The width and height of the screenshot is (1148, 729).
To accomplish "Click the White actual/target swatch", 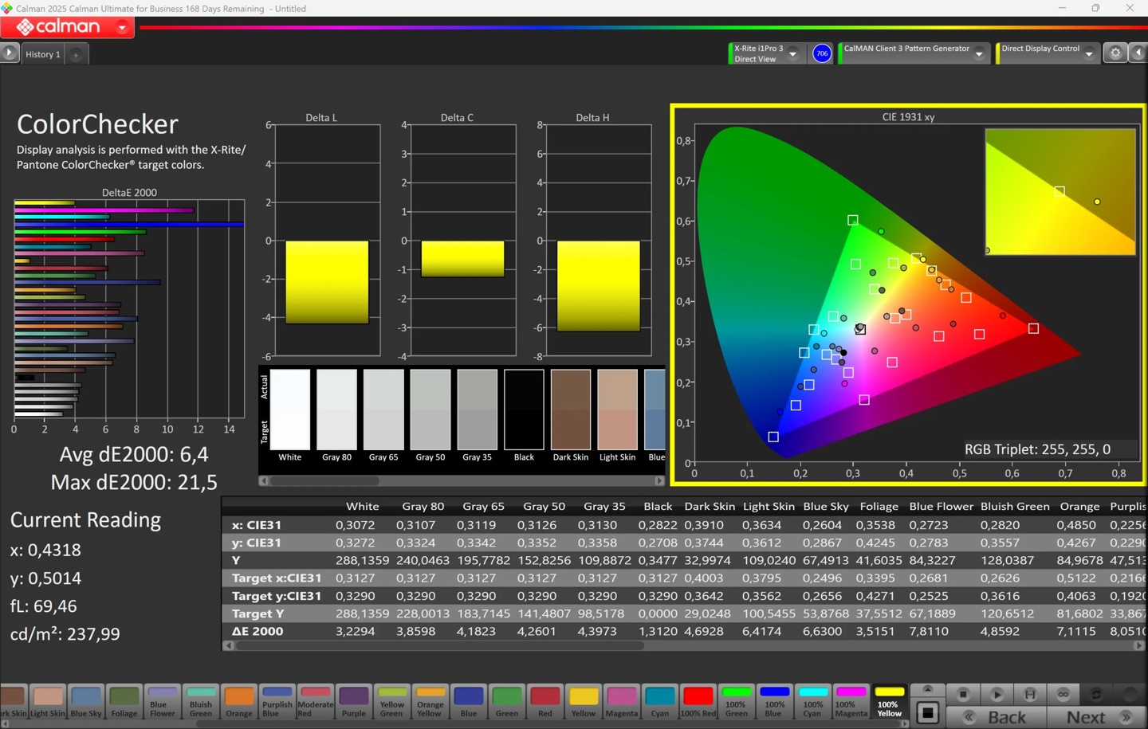I will (290, 410).
